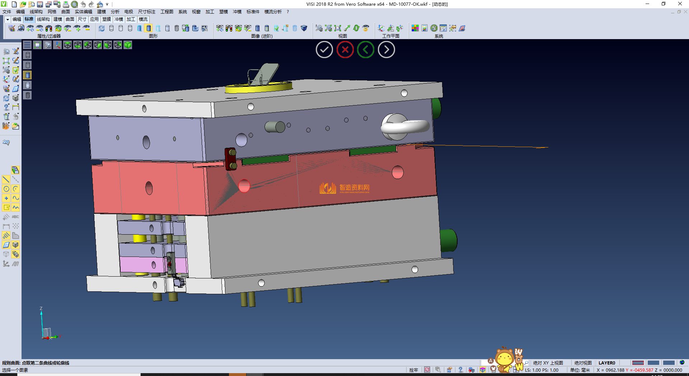This screenshot has height=376, width=689.
Task: Open the toolbar tab list dropdown arrow
Action: pyautogui.click(x=8, y=19)
